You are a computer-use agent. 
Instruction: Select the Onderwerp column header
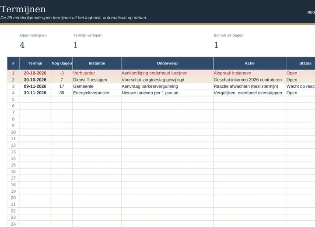[167, 63]
